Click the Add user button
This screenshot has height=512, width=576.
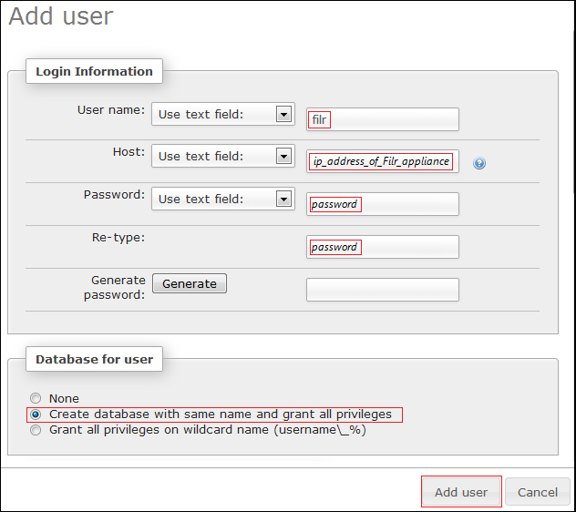click(x=460, y=492)
